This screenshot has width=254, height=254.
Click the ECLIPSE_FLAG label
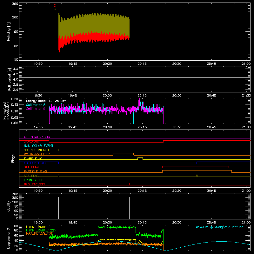pyautogui.click(x=35, y=163)
